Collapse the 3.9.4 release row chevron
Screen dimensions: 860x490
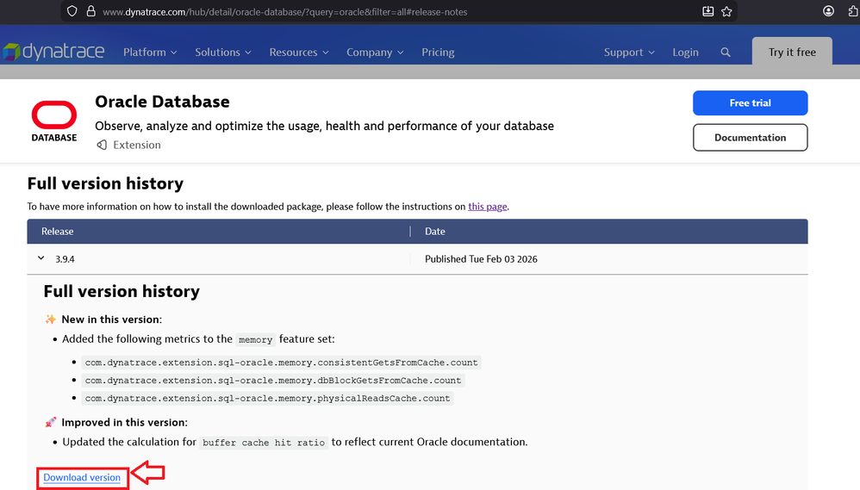[x=41, y=258]
